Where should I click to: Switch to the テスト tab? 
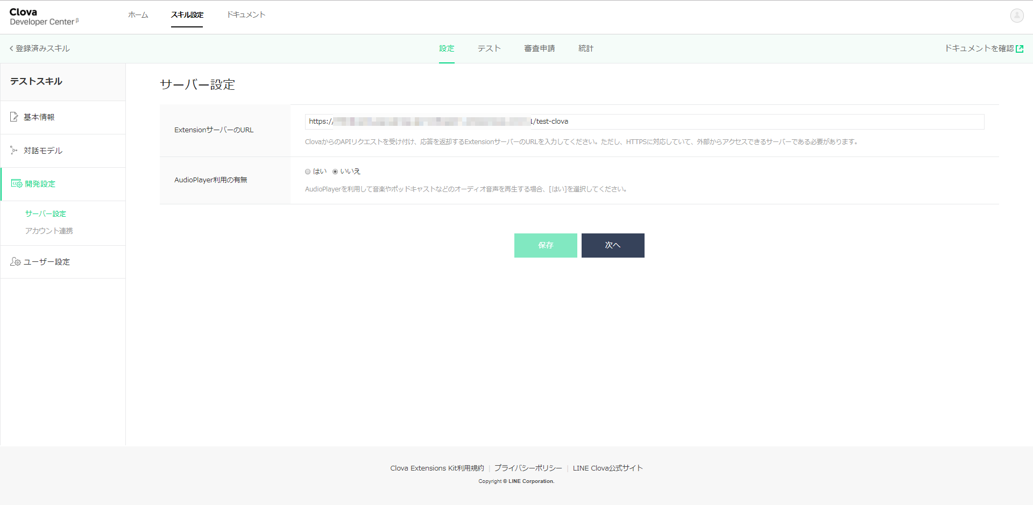(x=490, y=48)
